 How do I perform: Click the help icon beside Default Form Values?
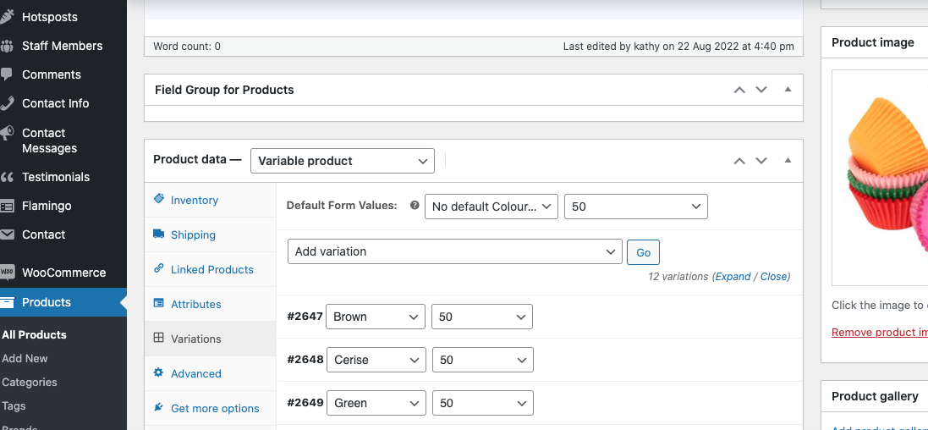tap(415, 206)
